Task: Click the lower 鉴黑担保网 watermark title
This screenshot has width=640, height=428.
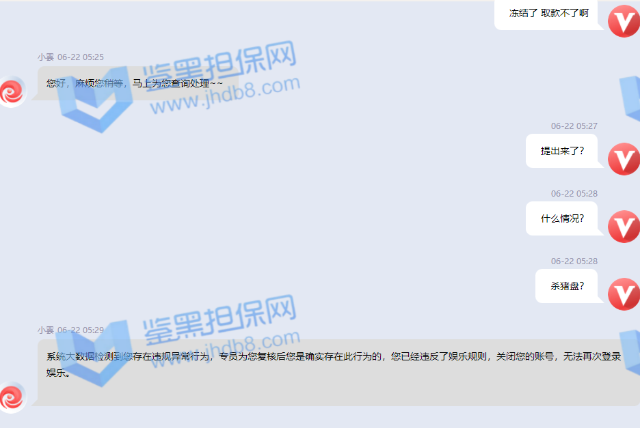Action: coord(220,317)
